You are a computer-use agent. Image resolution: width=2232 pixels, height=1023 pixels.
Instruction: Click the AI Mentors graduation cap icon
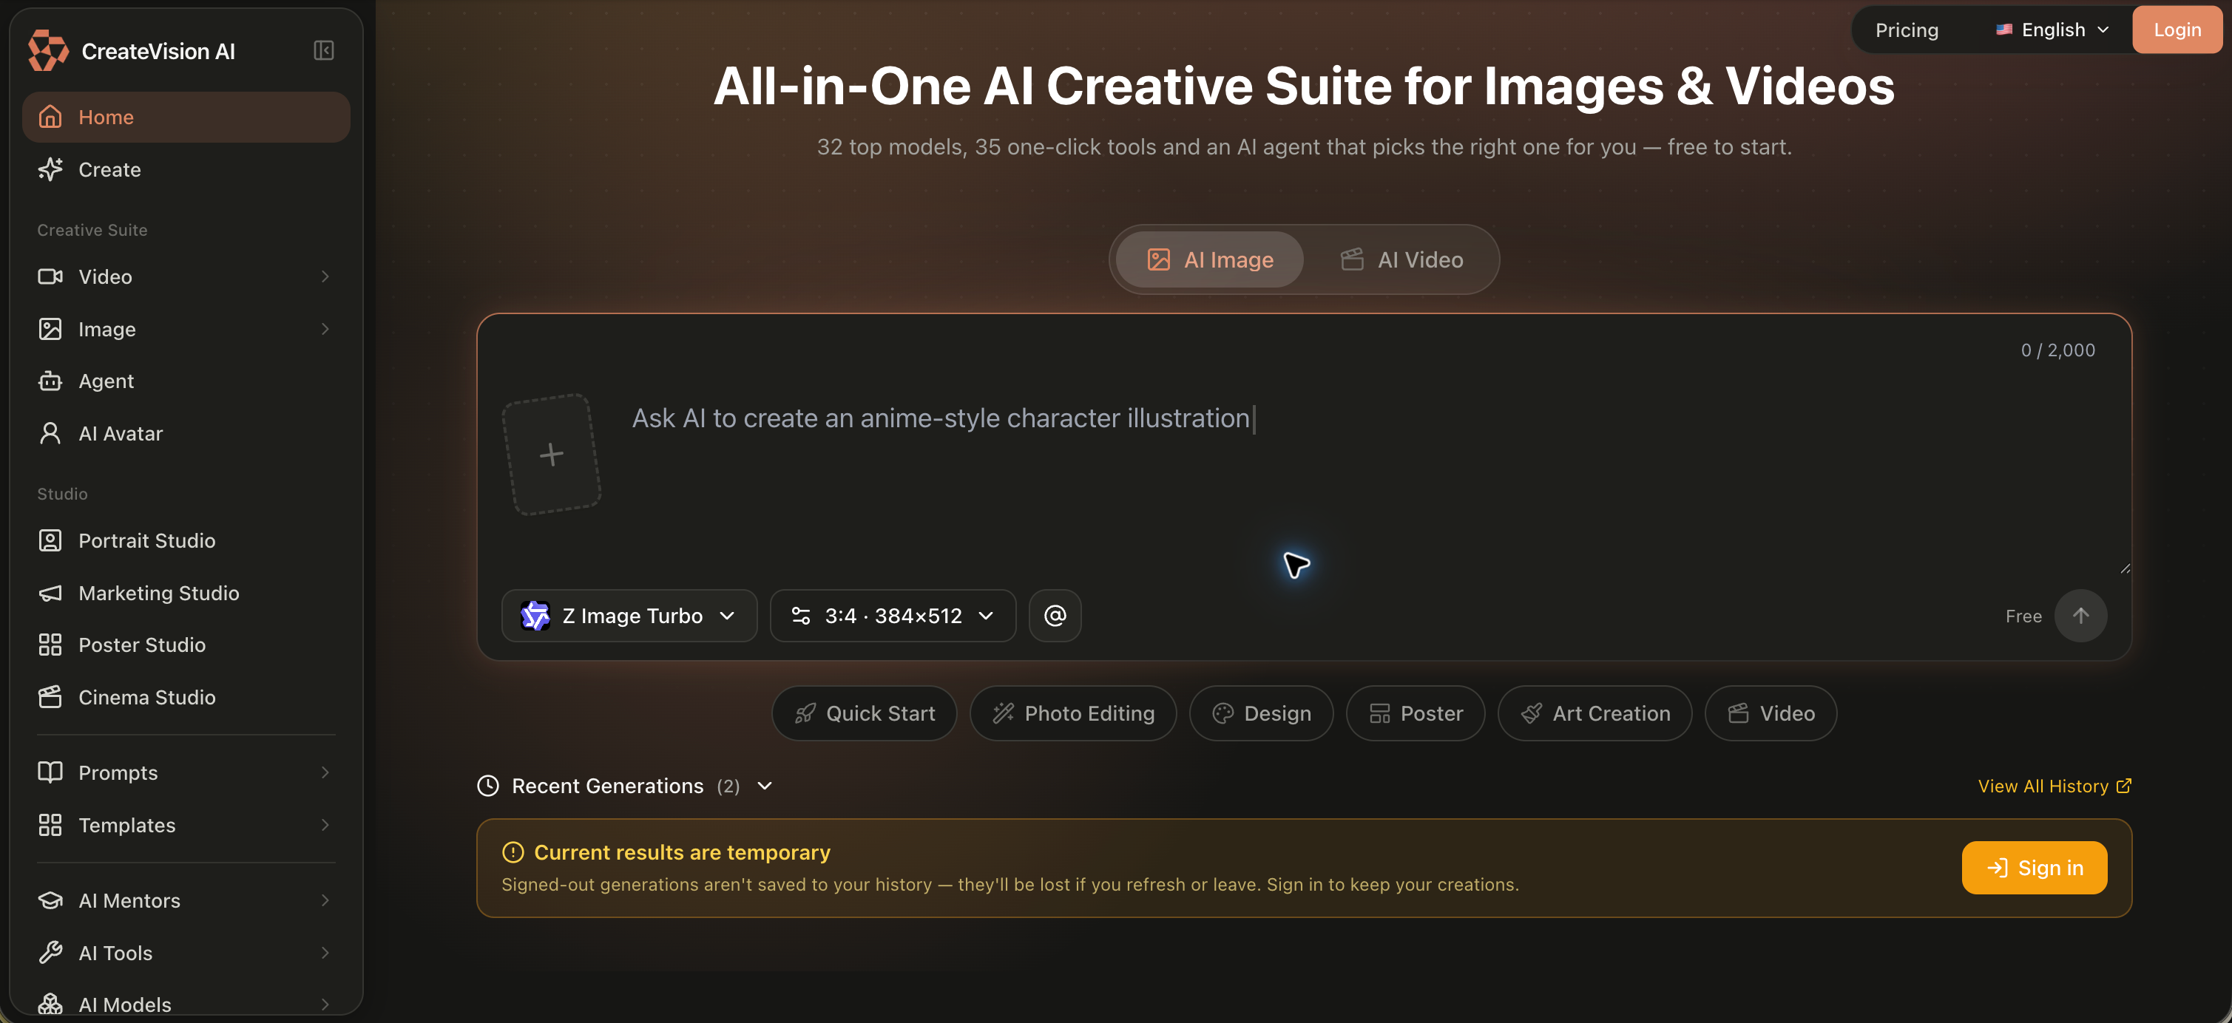(50, 900)
